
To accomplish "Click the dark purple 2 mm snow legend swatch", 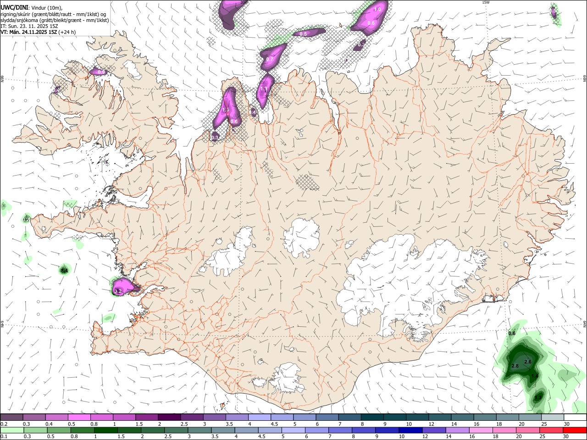I will click(169, 418).
